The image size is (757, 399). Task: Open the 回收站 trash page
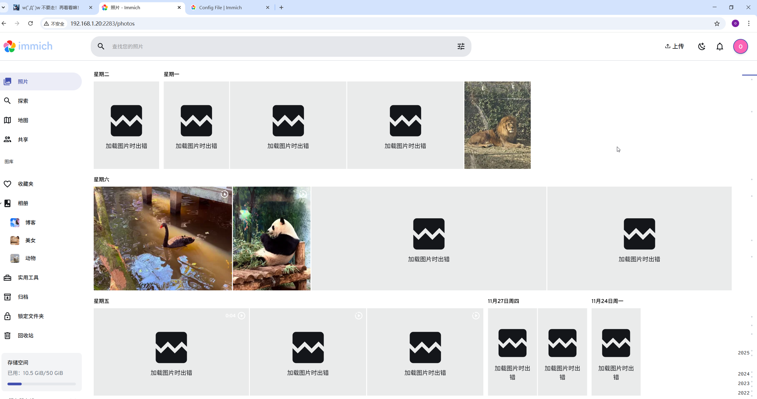click(x=25, y=335)
